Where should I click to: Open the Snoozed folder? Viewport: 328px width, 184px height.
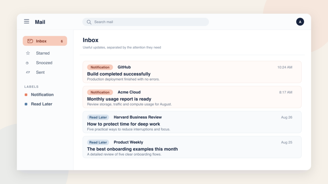(x=45, y=63)
